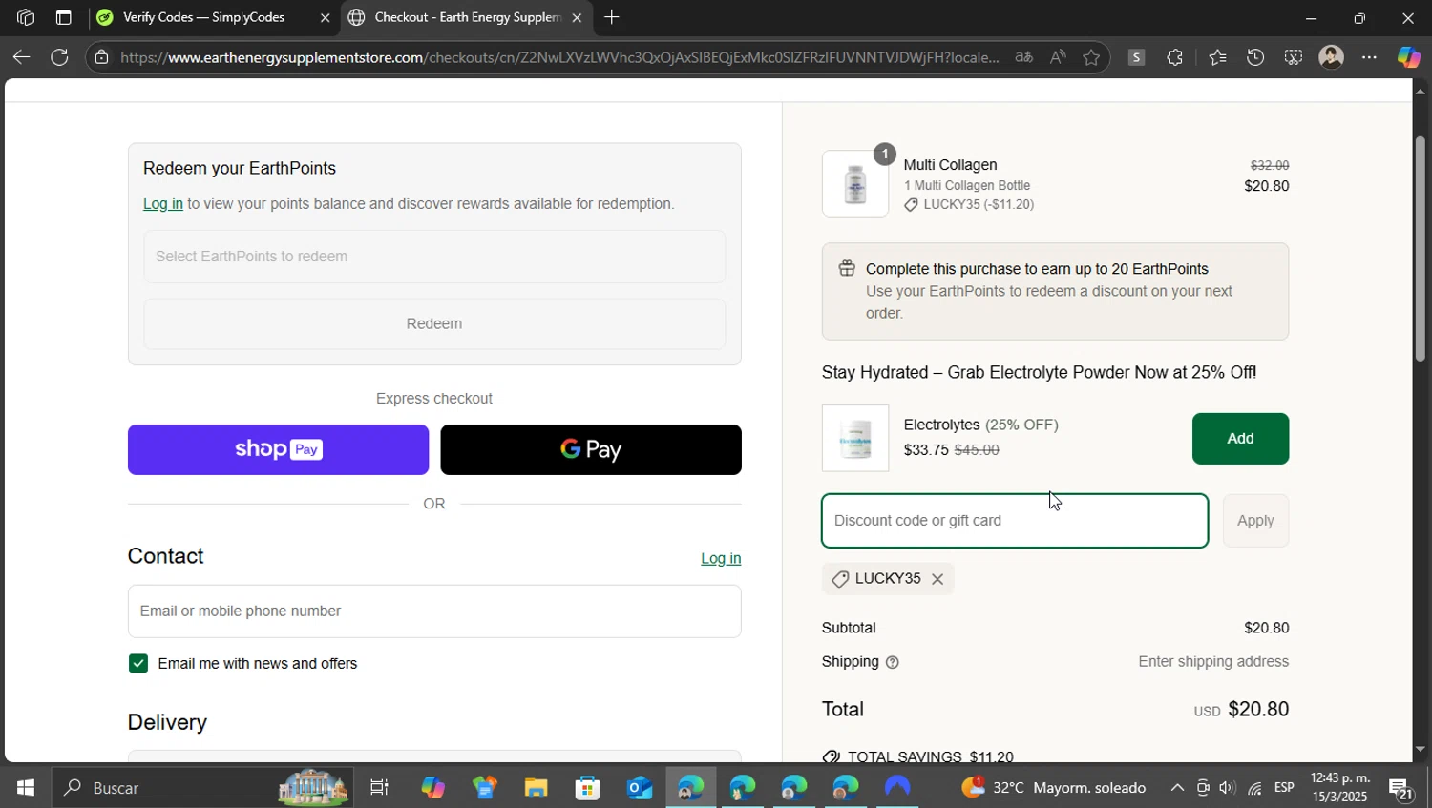Open Select EarthPoints to redeem dropdown
Screen dimensions: 1432x808
tap(434, 257)
